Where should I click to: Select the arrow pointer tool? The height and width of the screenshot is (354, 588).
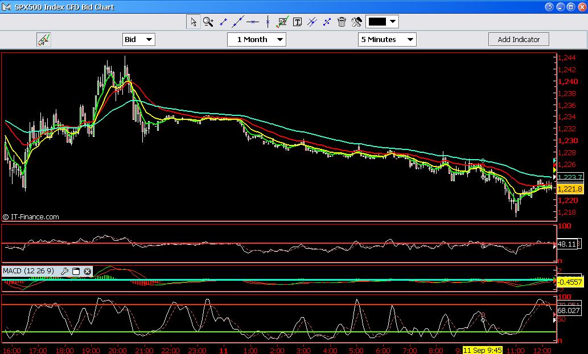(x=194, y=22)
